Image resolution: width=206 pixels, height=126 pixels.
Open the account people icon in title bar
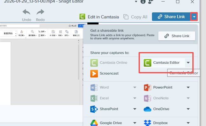tap(151, 2)
